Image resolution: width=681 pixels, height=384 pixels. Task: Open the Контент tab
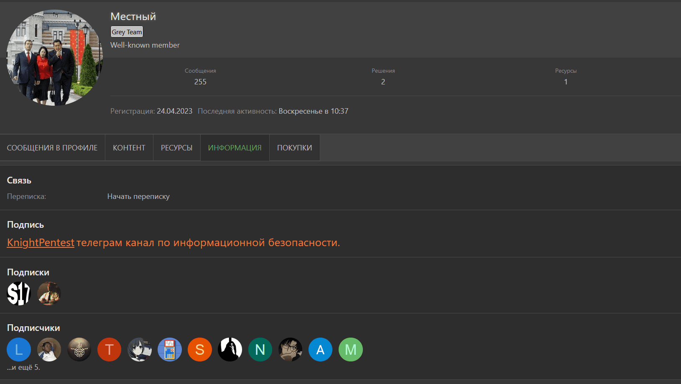tap(129, 147)
